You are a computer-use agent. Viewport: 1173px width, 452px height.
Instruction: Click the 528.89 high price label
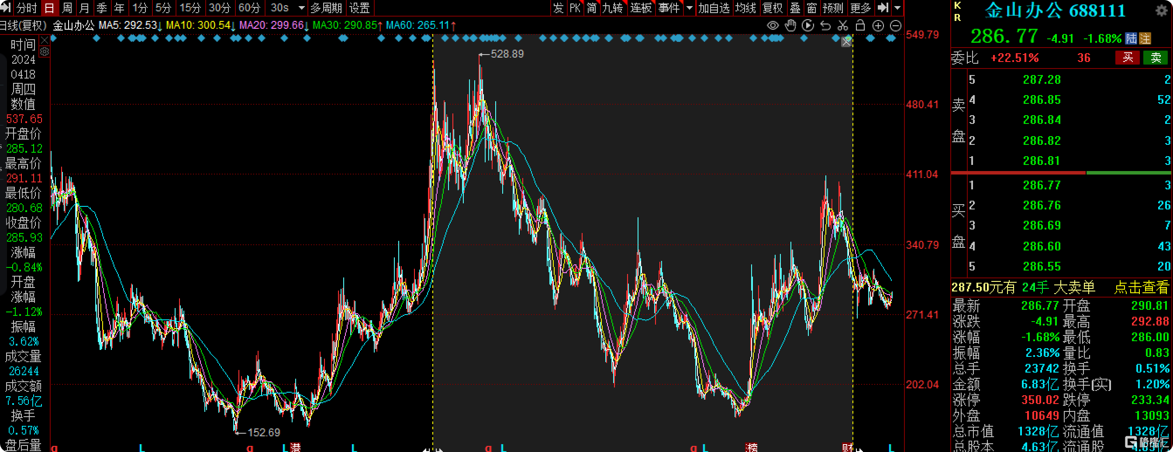[x=507, y=54]
